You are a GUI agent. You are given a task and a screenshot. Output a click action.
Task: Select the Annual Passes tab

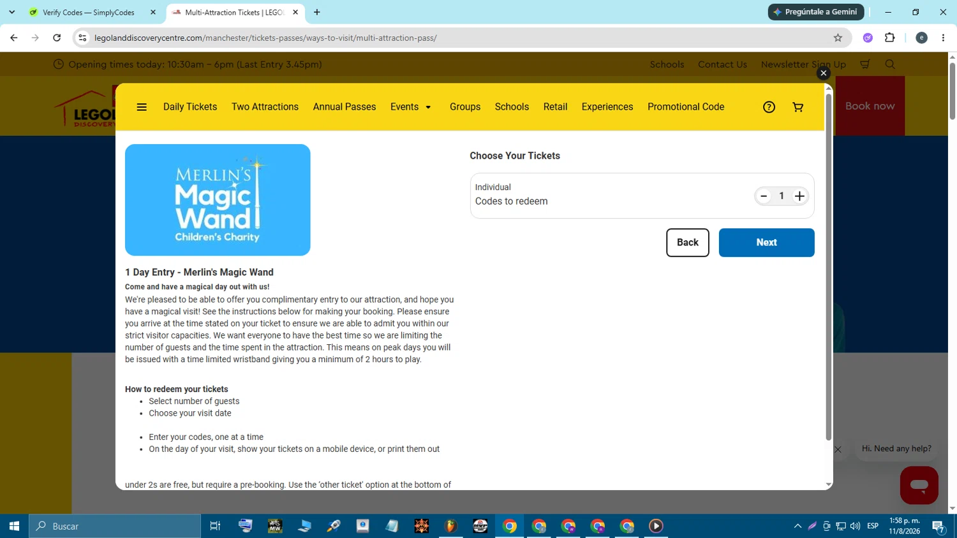click(x=345, y=107)
